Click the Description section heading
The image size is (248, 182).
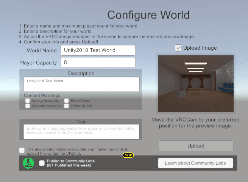(81, 74)
